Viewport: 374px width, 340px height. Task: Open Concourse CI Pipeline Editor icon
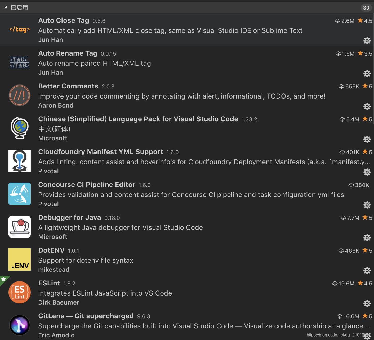pyautogui.click(x=20, y=194)
